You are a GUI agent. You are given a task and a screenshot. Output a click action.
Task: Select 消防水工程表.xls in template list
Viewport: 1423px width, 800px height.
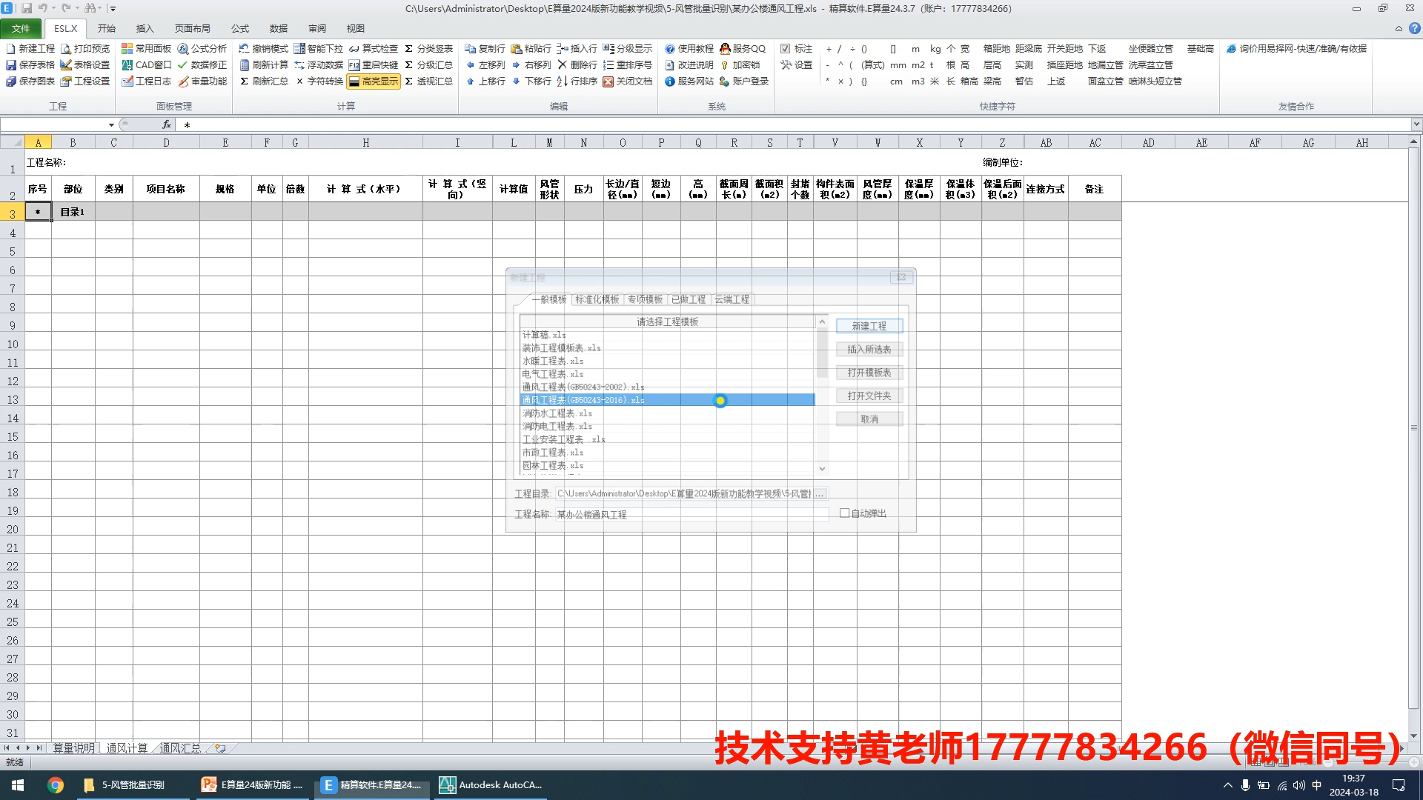tap(557, 413)
